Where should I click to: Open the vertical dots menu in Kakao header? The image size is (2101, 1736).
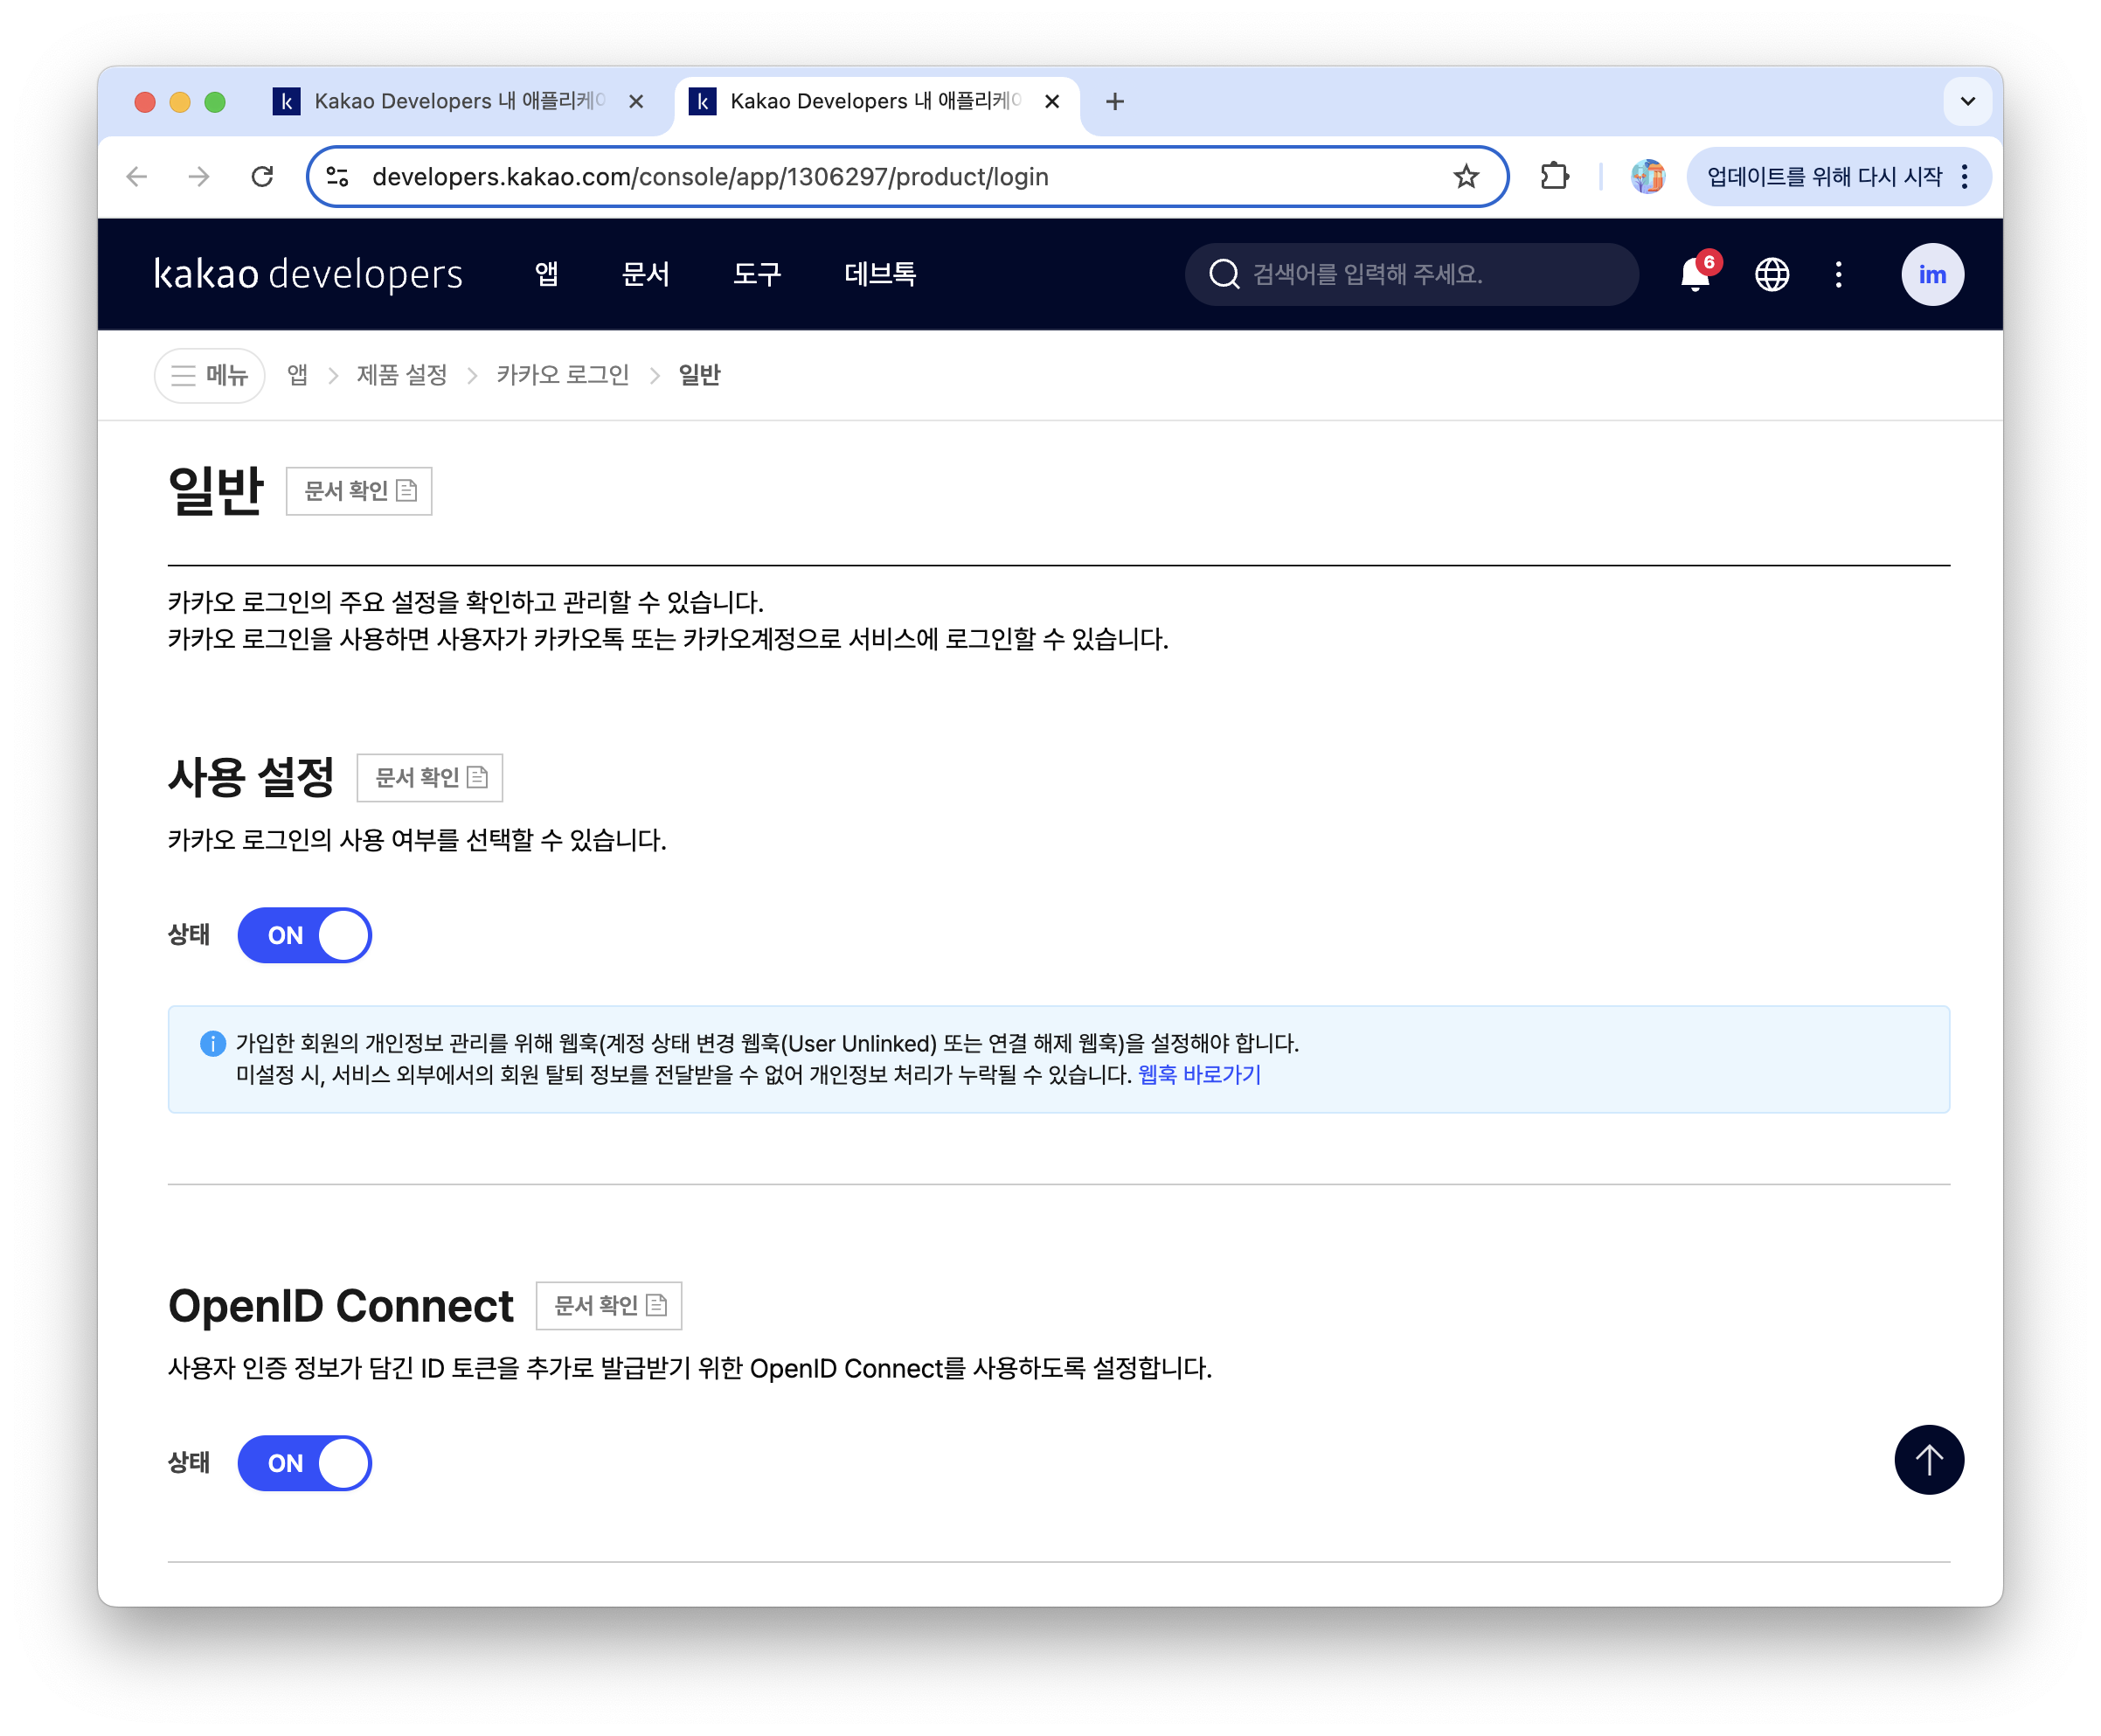pos(1838,274)
